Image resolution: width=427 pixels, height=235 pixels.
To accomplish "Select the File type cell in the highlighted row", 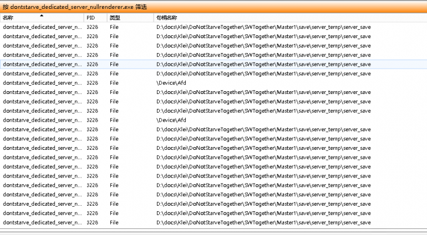I will tap(114, 64).
